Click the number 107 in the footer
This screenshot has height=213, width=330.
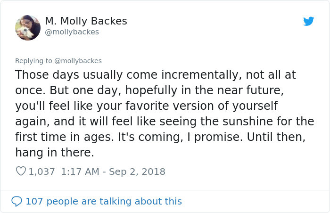(34, 201)
